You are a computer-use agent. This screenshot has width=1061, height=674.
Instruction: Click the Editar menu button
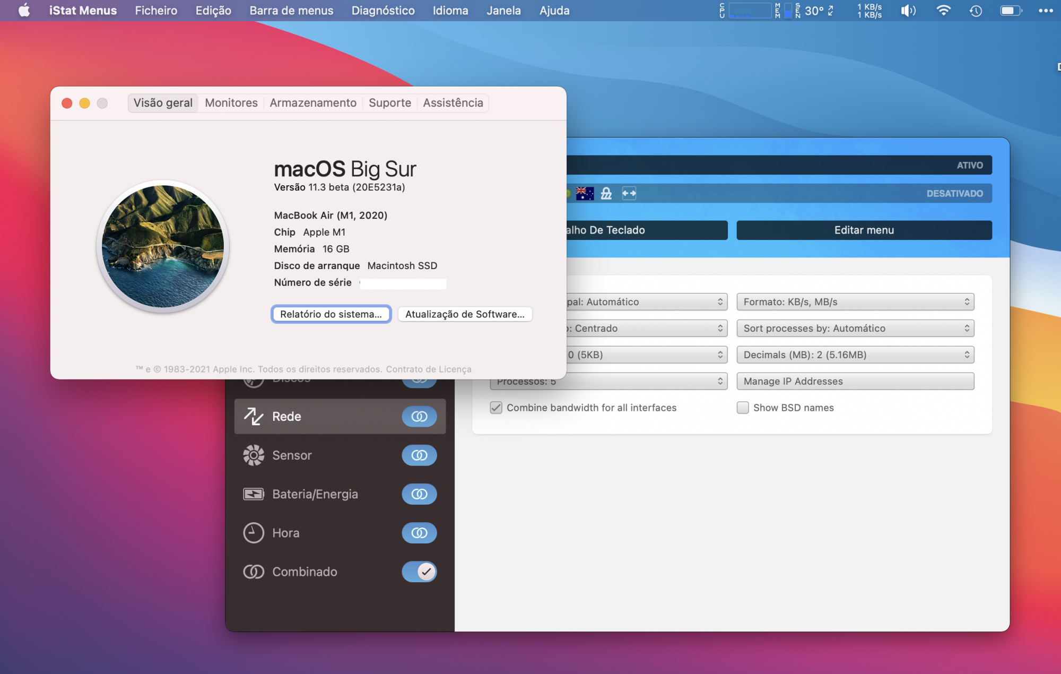point(864,230)
